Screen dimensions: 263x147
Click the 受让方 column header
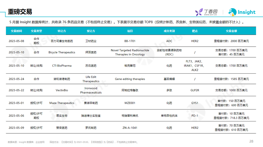click(x=91, y=31)
